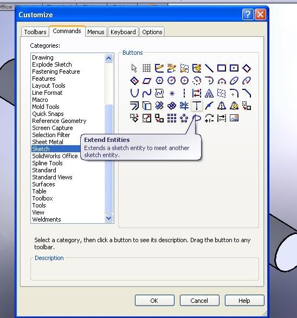Screen dimensions: 297x318
Task: Pick the Sketch Picture icon
Action: (x=234, y=118)
